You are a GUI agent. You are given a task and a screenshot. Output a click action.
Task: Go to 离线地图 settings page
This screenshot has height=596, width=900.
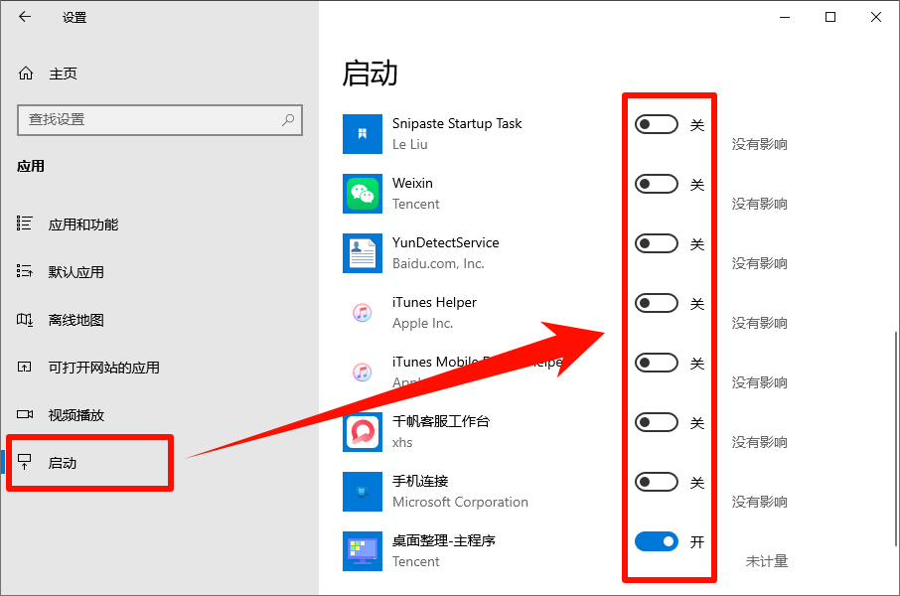point(76,320)
